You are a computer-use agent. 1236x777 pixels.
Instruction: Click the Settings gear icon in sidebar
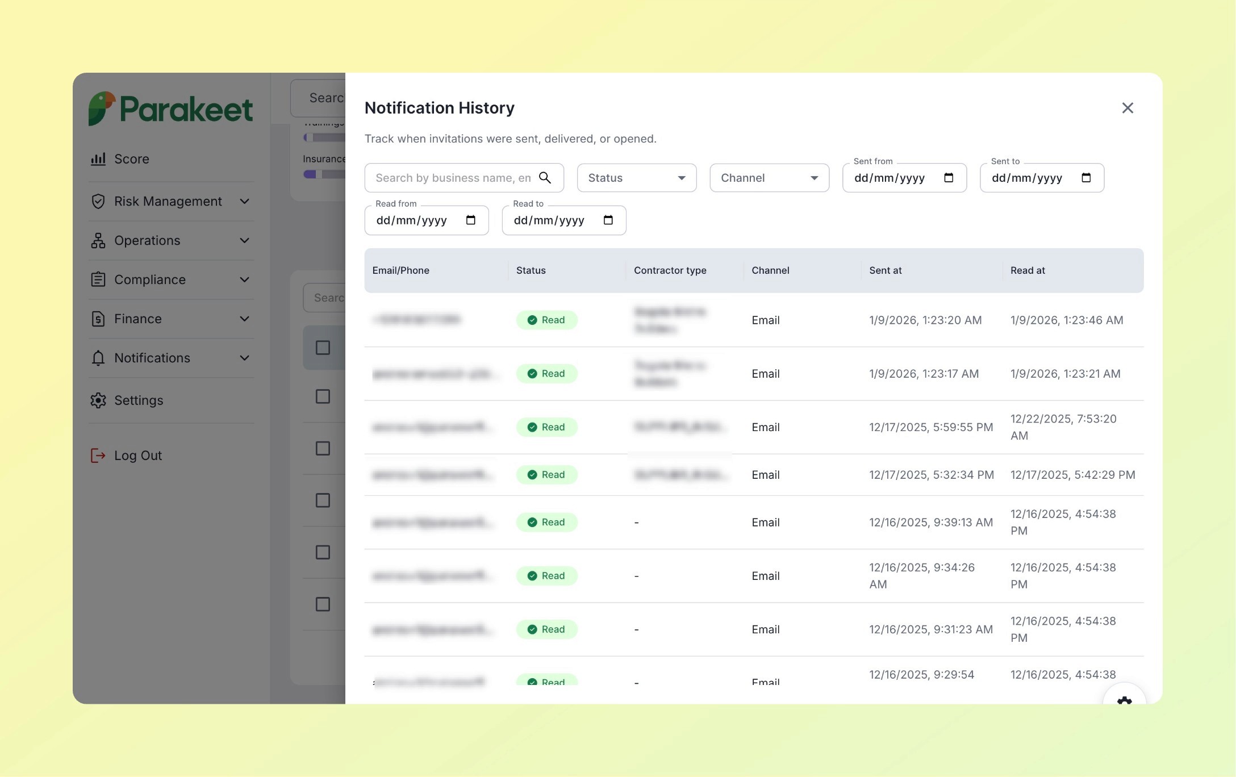98,400
